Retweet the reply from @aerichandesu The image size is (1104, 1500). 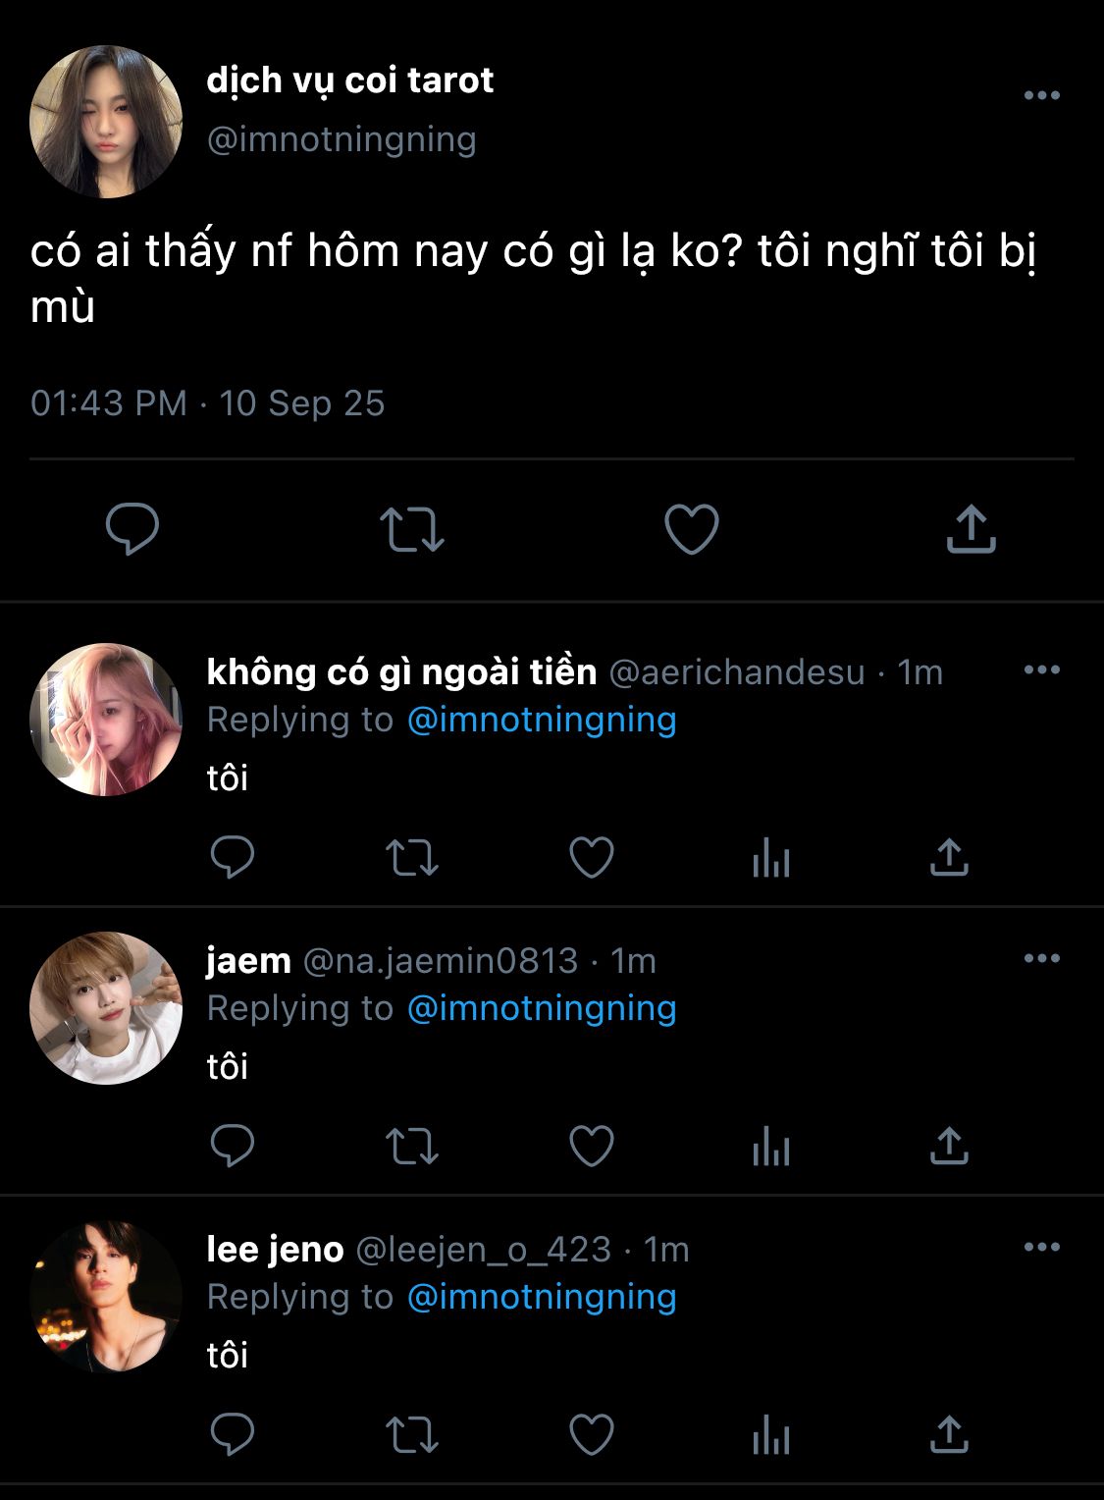tap(412, 858)
